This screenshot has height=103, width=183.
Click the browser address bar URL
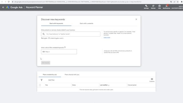[78, 2]
